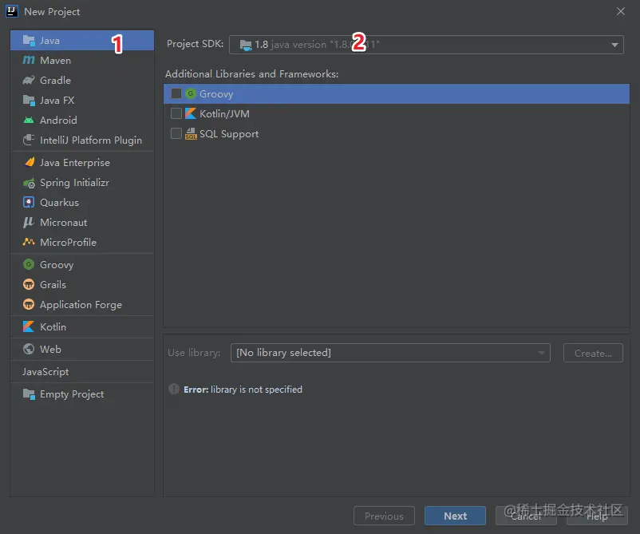Image resolution: width=640 pixels, height=534 pixels.
Task: Click the Kotlin/JVM library icon
Action: (x=190, y=113)
